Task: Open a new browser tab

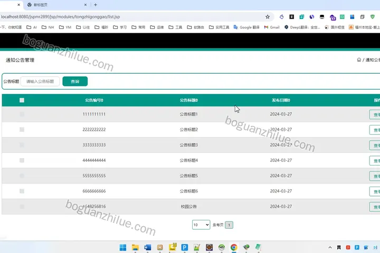Action: click(x=96, y=5)
